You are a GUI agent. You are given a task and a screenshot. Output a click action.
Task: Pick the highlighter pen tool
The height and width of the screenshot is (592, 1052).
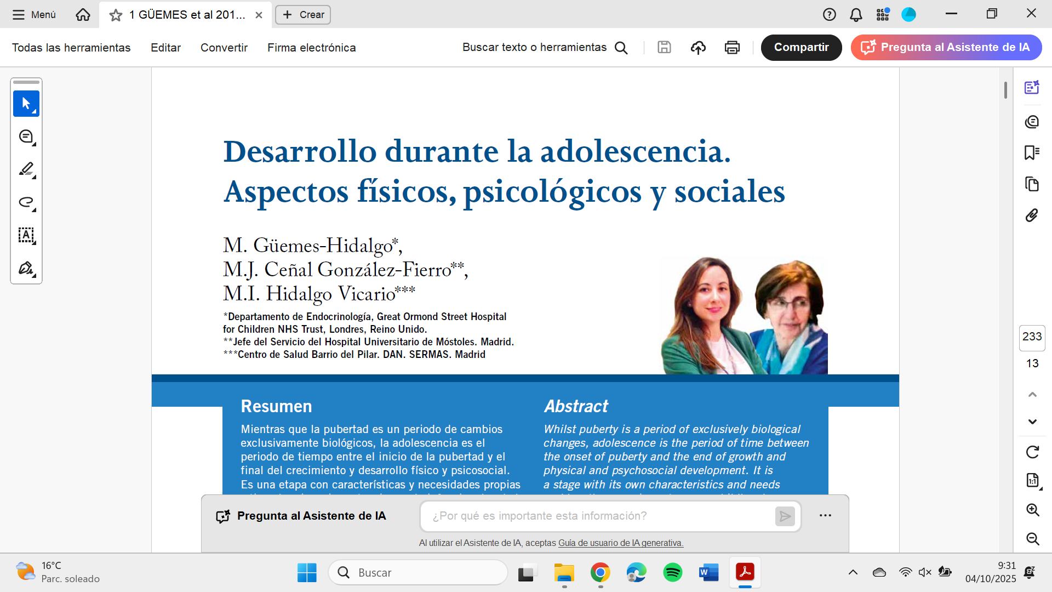click(x=26, y=169)
